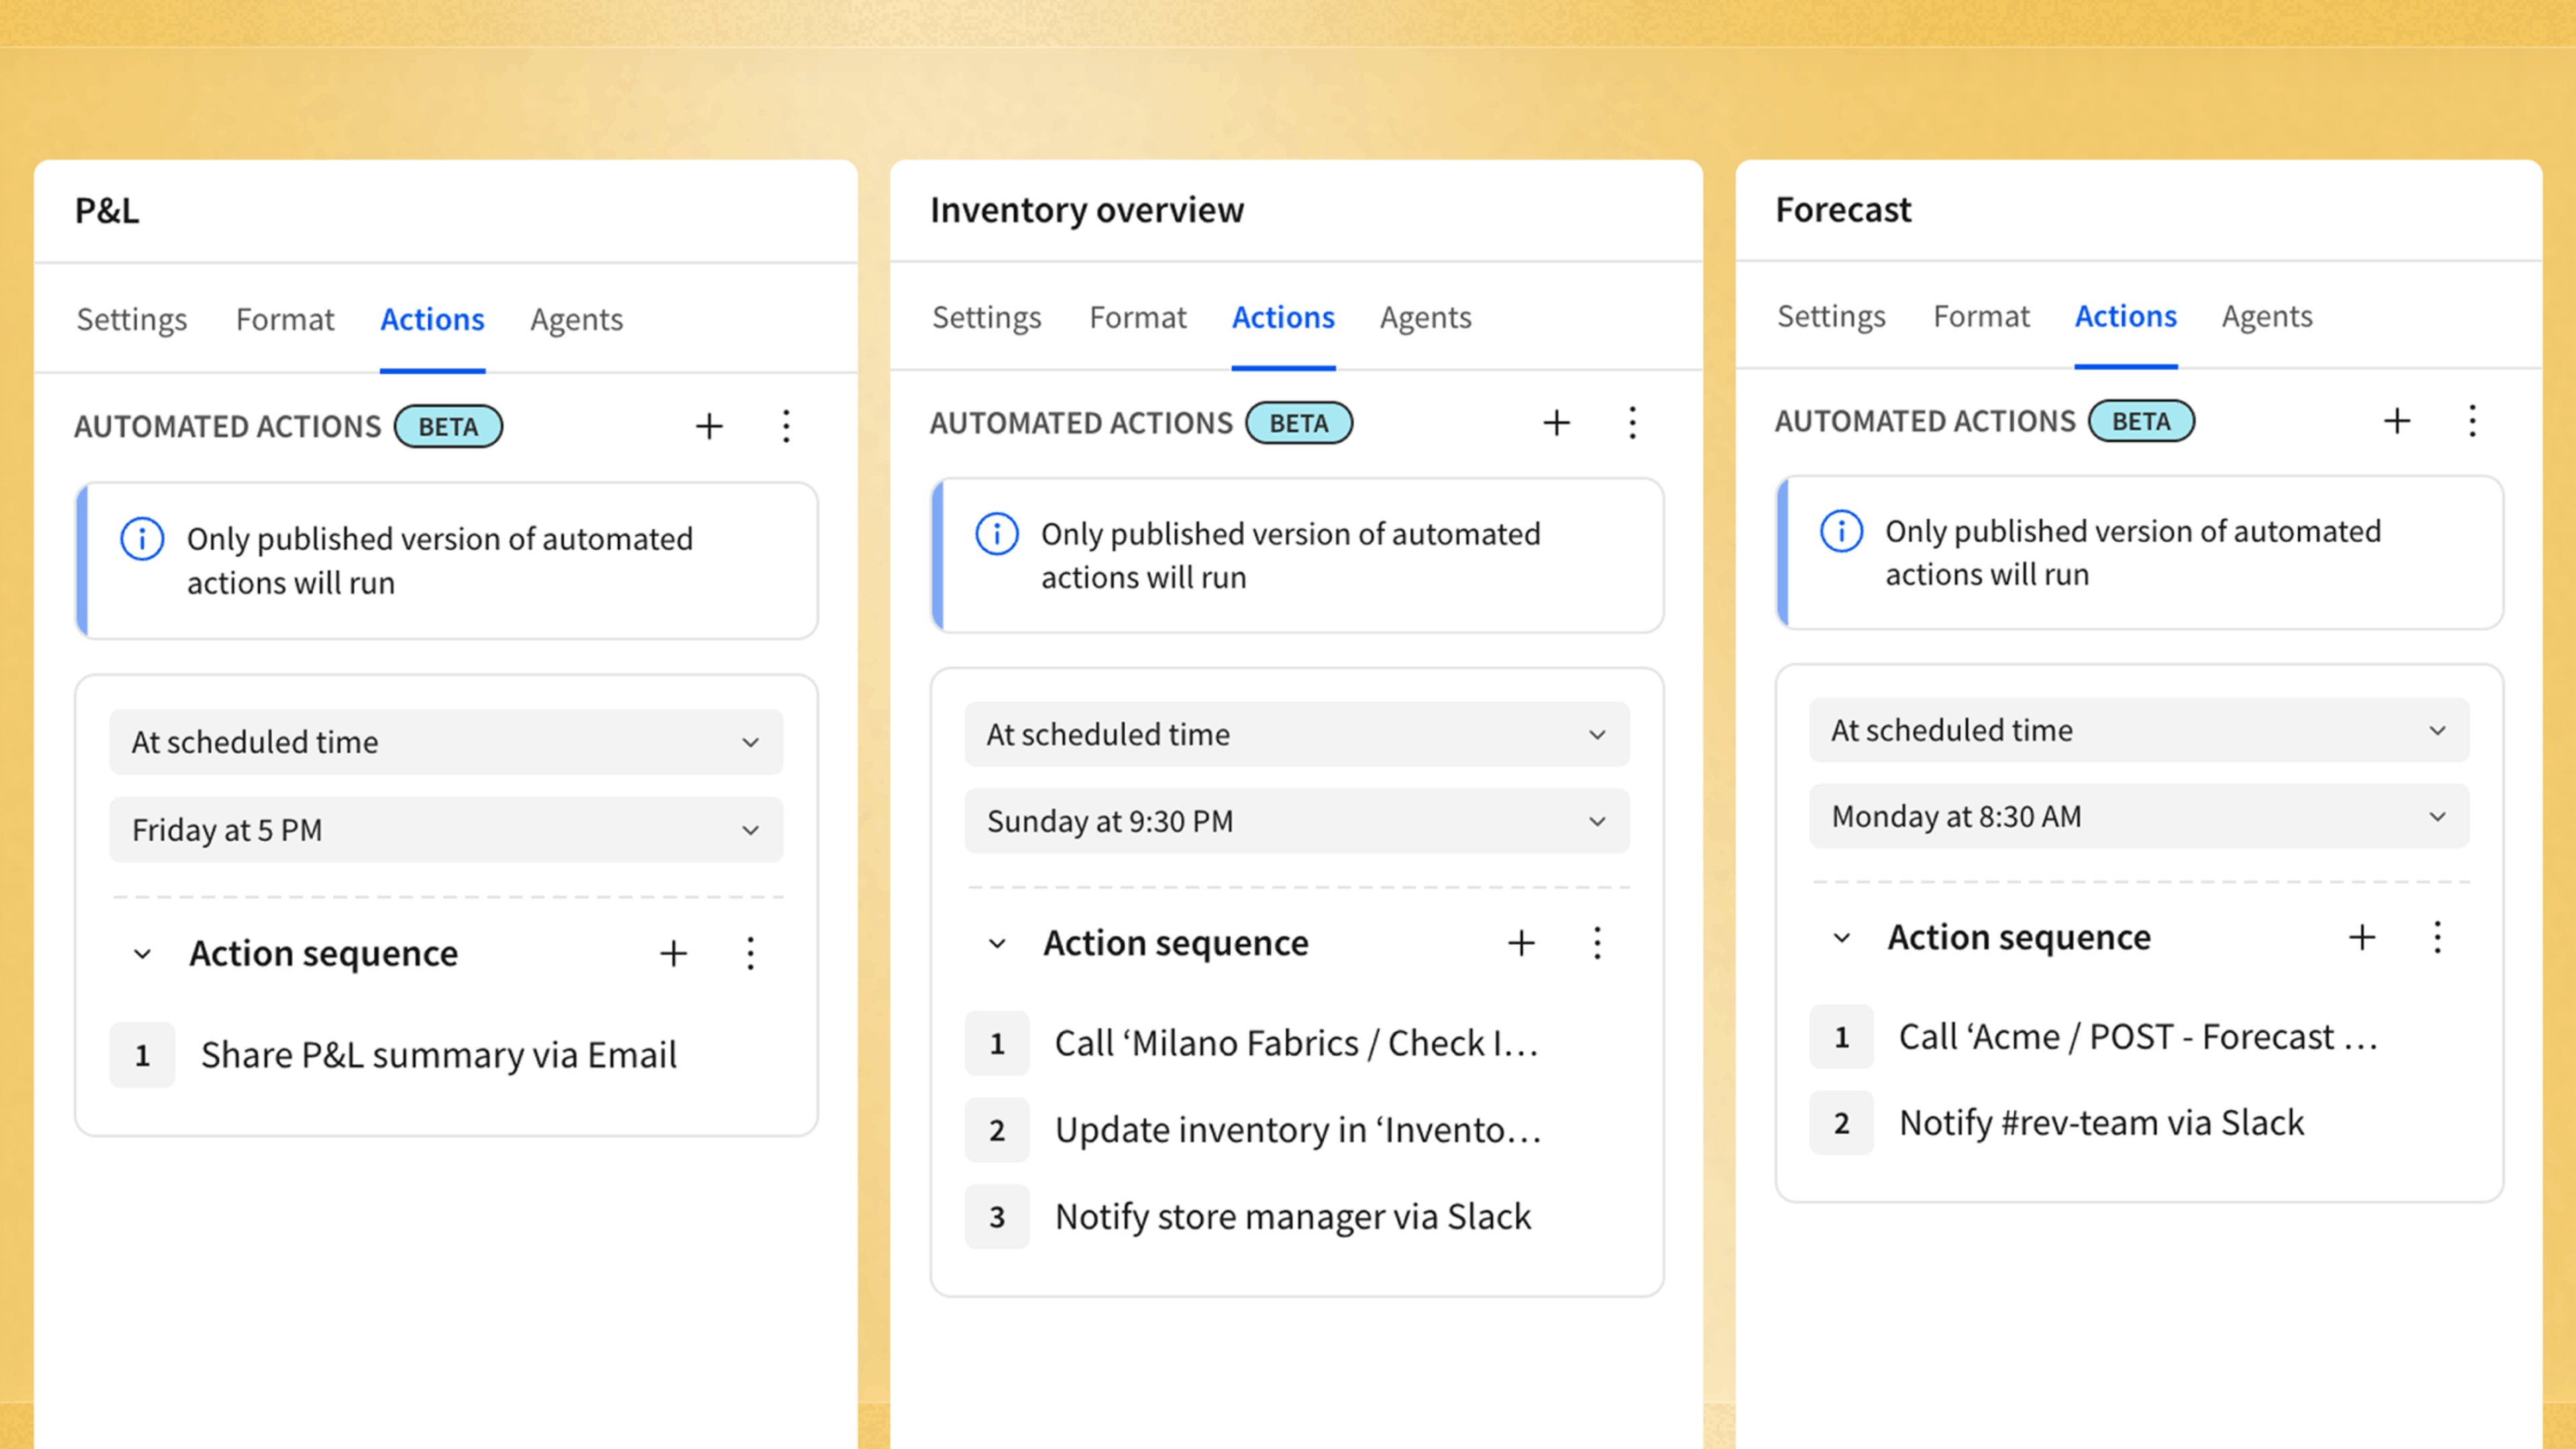The height and width of the screenshot is (1449, 2576).
Task: Open automated actions kebab menu in Inventory overview
Action: pyautogui.click(x=1632, y=423)
